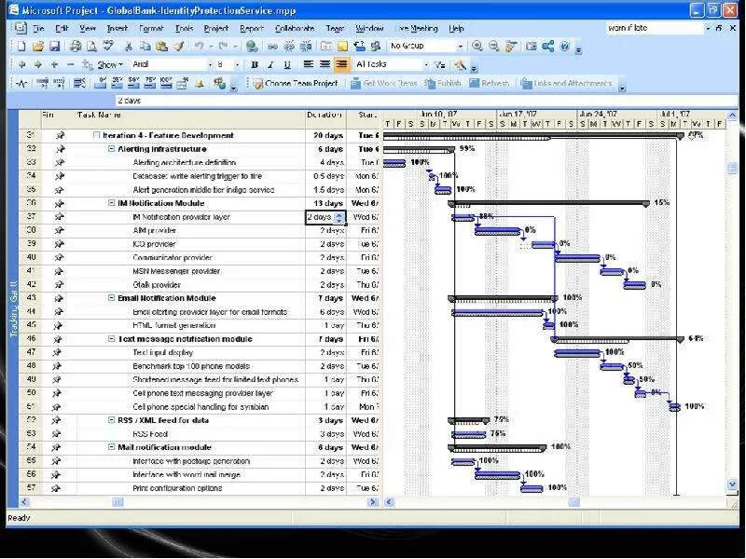Toggle italic formatting

tap(270, 64)
